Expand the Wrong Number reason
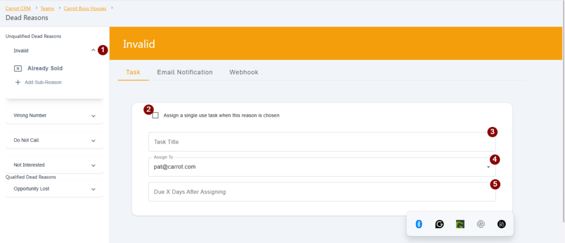This screenshot has height=243, width=565. pos(93,116)
